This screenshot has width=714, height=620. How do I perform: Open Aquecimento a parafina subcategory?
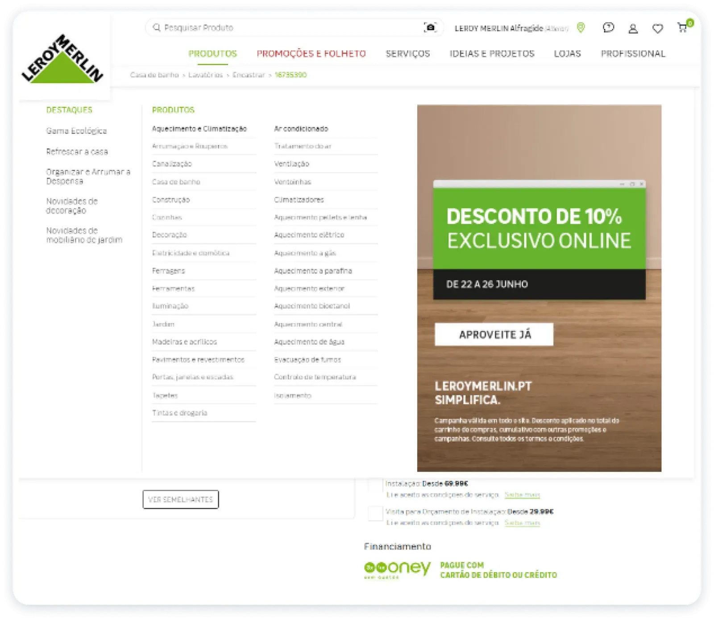coord(313,271)
